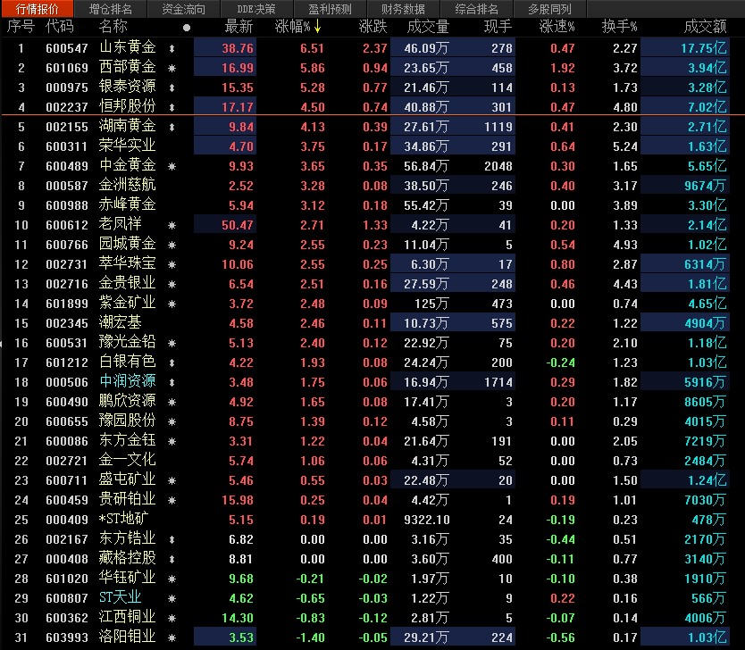Viewport: 745px width, 650px height.
Task: Click the marker icon beside 东方锆业
Action: (x=172, y=540)
